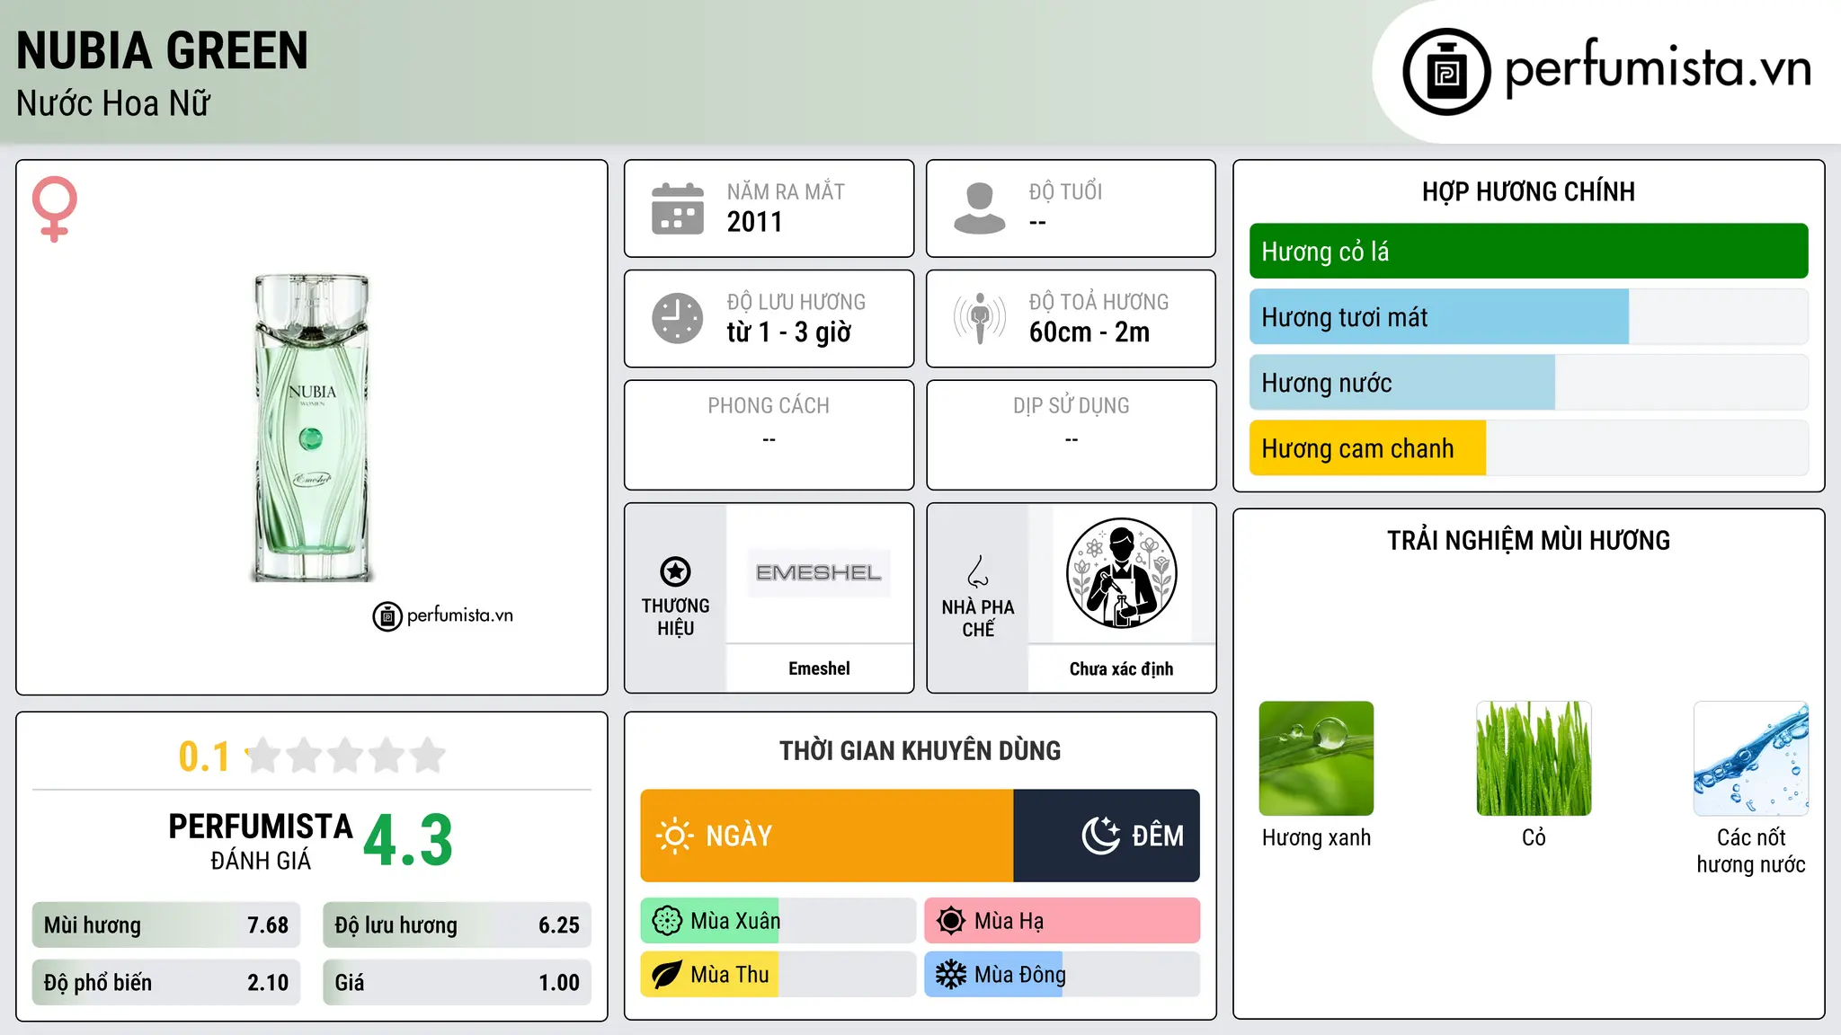Click the flower icon for Mùa Xuân

tap(667, 921)
